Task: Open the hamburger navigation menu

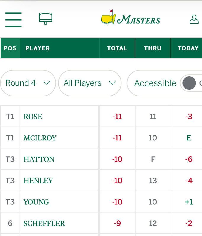Action: pyautogui.click(x=13, y=20)
